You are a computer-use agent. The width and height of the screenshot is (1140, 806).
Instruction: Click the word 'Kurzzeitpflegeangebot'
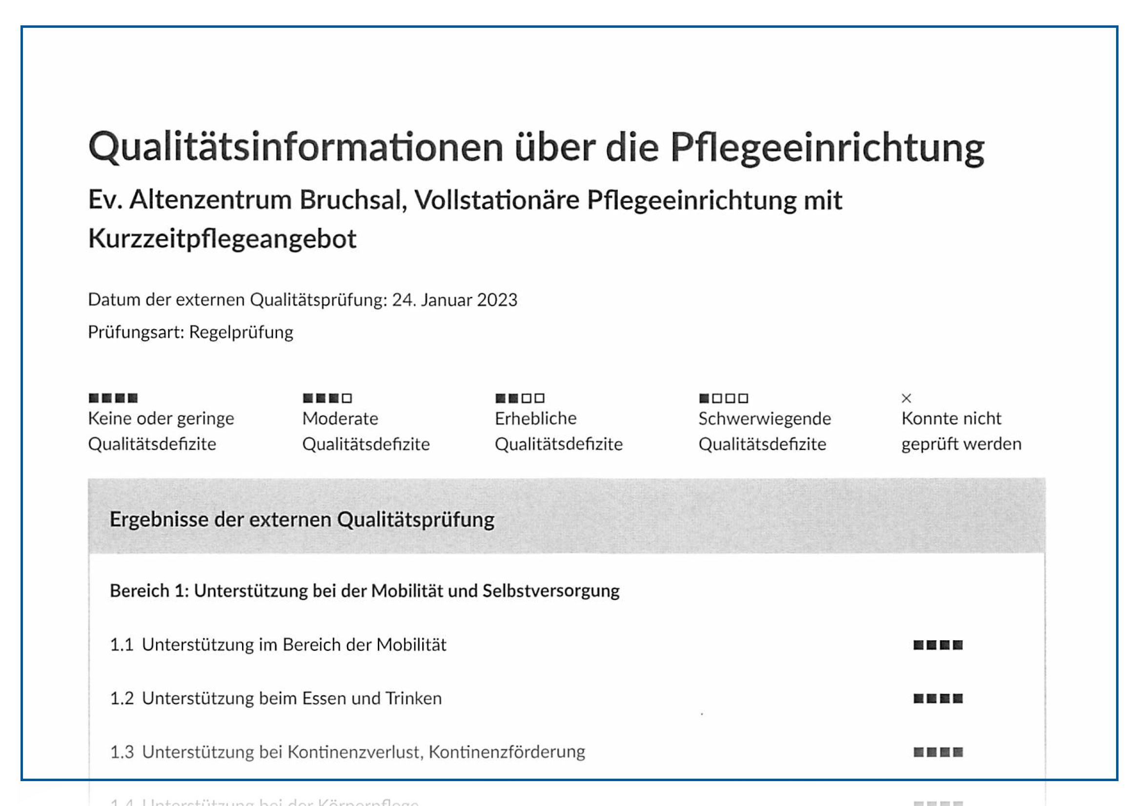coord(223,239)
